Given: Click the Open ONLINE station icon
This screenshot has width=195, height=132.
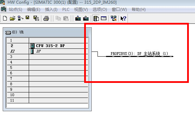Looking at the screenshot, I should tap(21, 18).
